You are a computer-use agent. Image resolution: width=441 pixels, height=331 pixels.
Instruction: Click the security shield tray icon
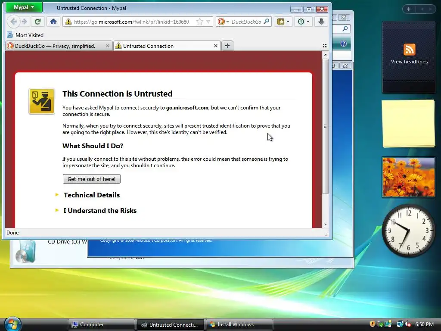click(x=373, y=324)
